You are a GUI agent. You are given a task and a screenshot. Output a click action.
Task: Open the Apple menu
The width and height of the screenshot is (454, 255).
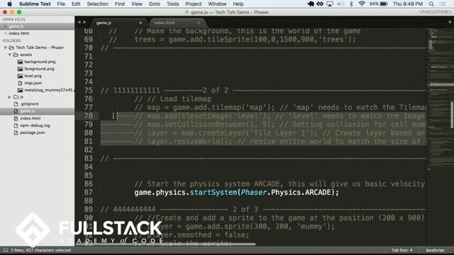9,4
